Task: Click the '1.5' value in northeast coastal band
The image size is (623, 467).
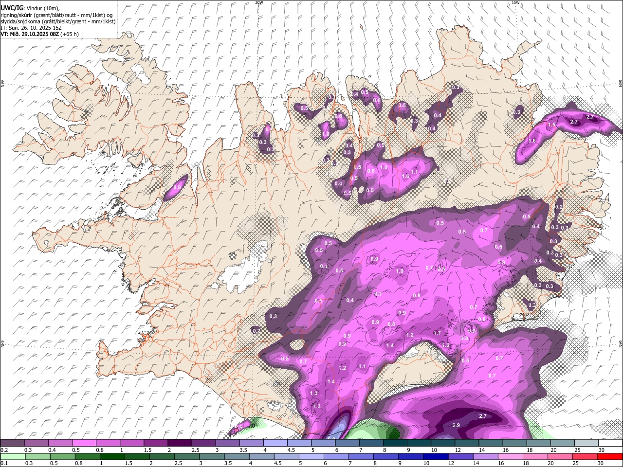Action: point(551,125)
